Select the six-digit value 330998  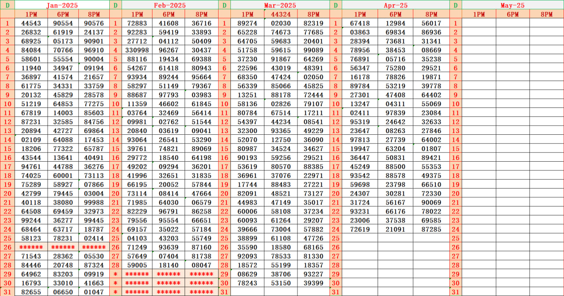[x=137, y=50]
